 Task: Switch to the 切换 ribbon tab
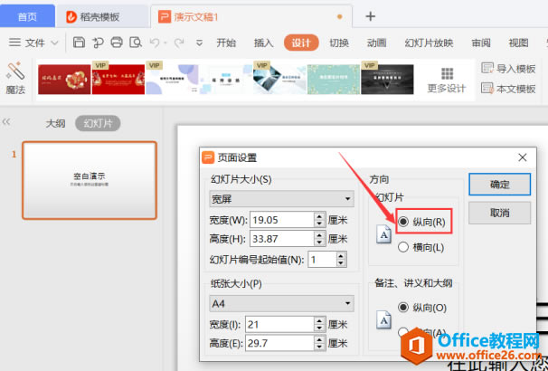pyautogui.click(x=339, y=43)
